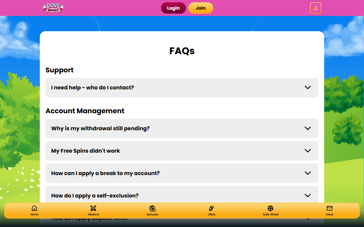Expand the deposit limit FAQ entry

point(182,218)
